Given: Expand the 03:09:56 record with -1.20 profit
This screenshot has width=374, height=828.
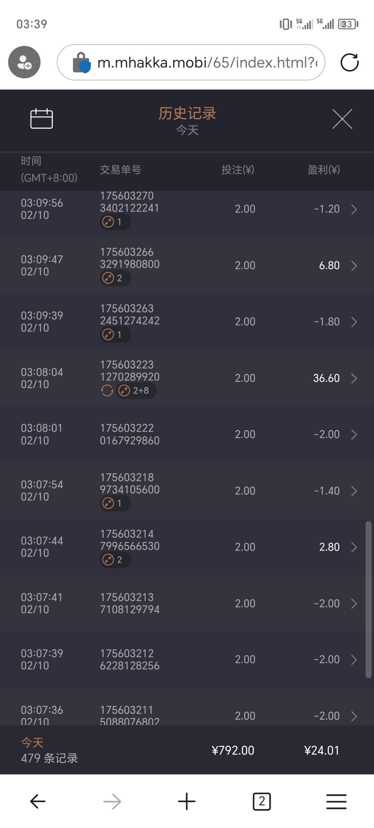Looking at the screenshot, I should coord(354,209).
